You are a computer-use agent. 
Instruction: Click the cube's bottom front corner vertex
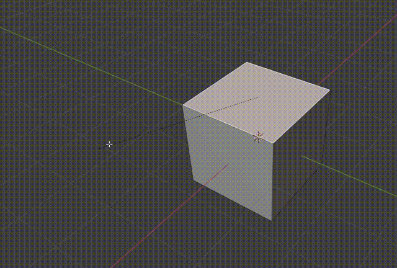click(x=272, y=220)
